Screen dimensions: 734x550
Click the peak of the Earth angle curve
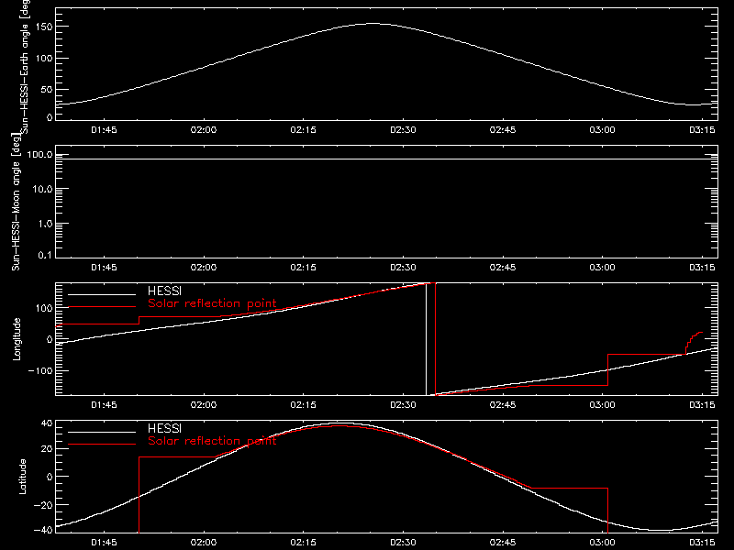pos(373,24)
